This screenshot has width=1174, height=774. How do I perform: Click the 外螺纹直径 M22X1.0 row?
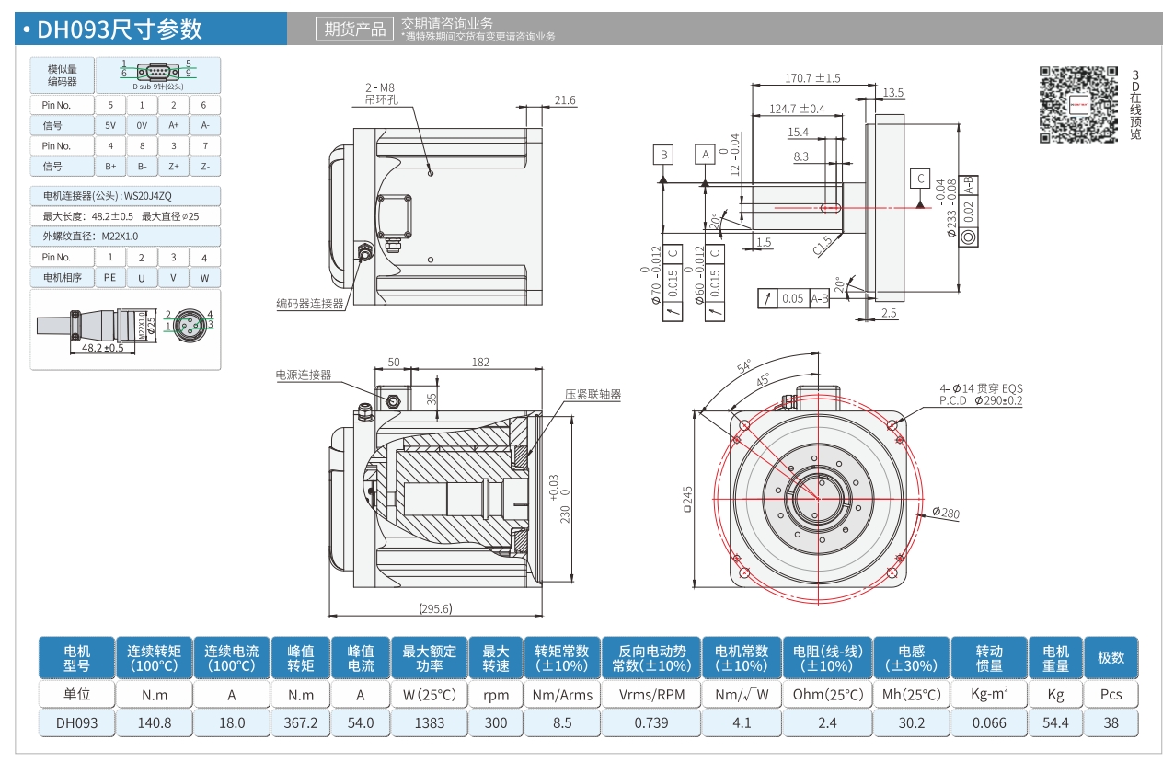tap(125, 237)
